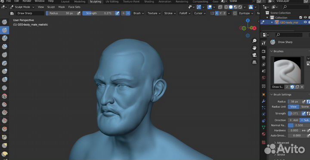Open the Object Data green triangle tab
This screenshot has width=310, height=160.
click(x=263, y=127)
